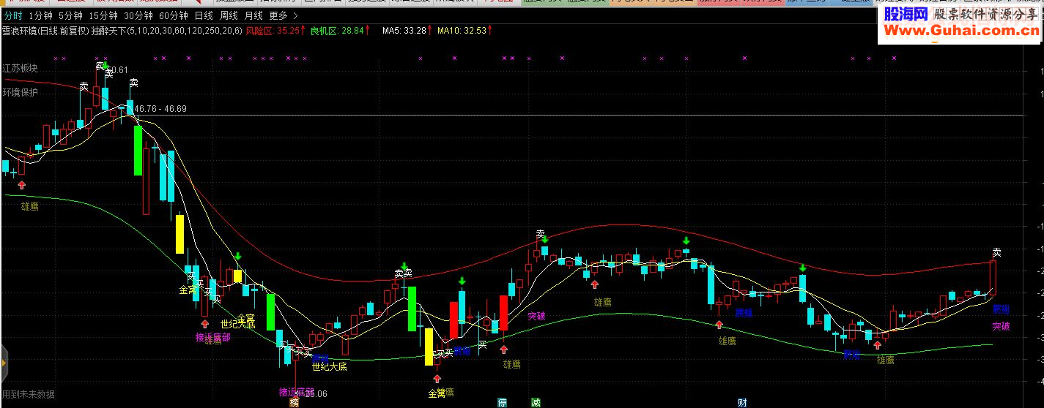Select the 1分钟 period tab
1044x408 pixels.
pyautogui.click(x=41, y=15)
